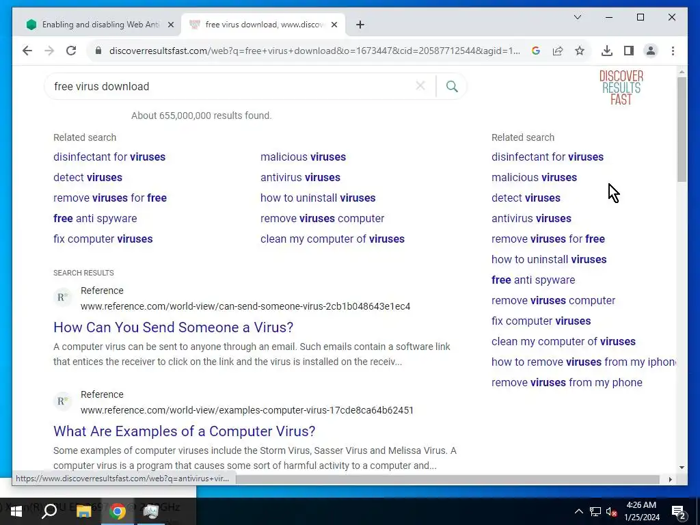
Task: Show hidden system tray icons
Action: coord(578,511)
